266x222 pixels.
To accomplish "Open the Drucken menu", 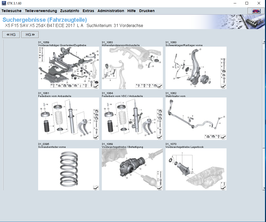I will tap(147, 11).
